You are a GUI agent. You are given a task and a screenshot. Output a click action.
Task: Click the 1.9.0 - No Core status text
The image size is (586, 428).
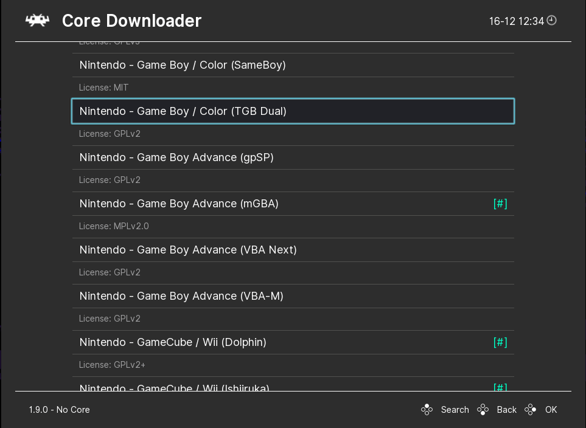(60, 410)
